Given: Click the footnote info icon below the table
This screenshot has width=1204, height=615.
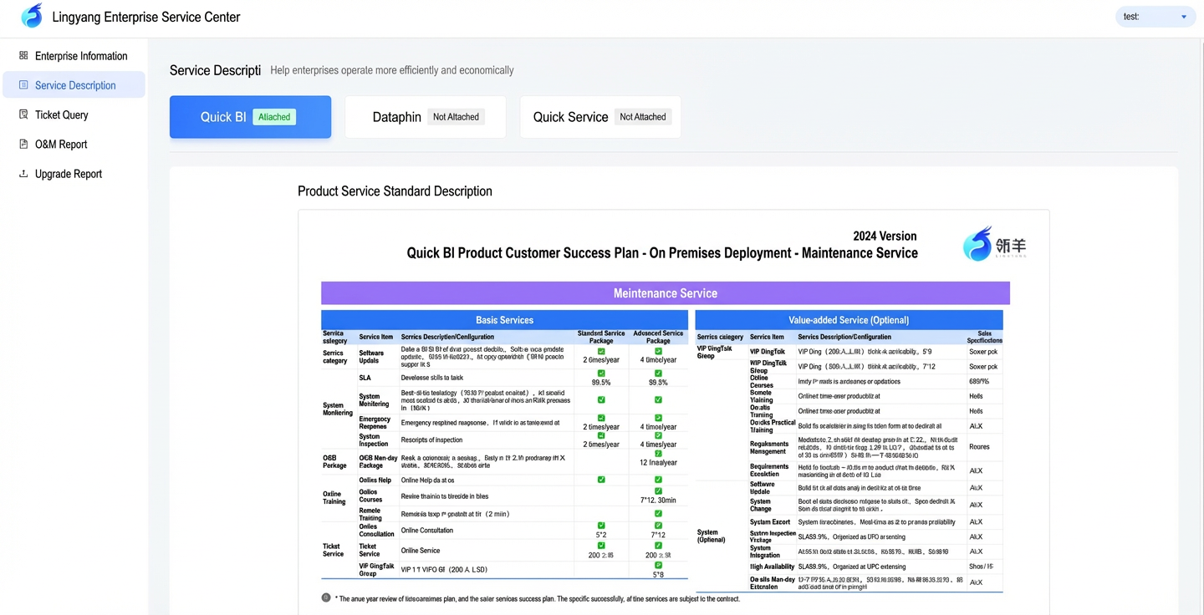Looking at the screenshot, I should pyautogui.click(x=326, y=597).
